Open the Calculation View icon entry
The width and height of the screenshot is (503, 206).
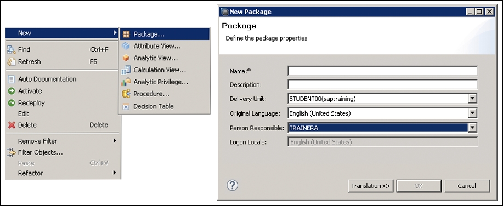[126, 70]
